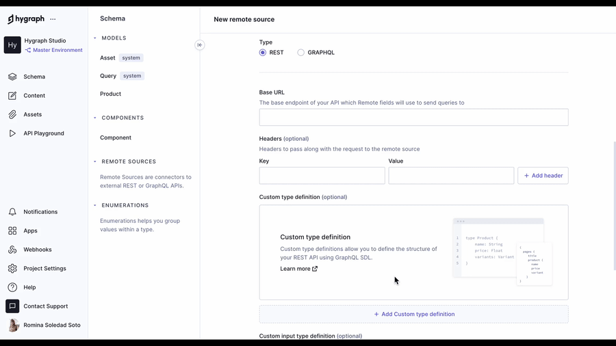Select the Asset system model

[x=108, y=58]
